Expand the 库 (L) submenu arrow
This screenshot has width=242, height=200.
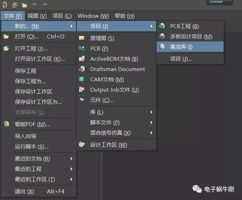point(151,112)
